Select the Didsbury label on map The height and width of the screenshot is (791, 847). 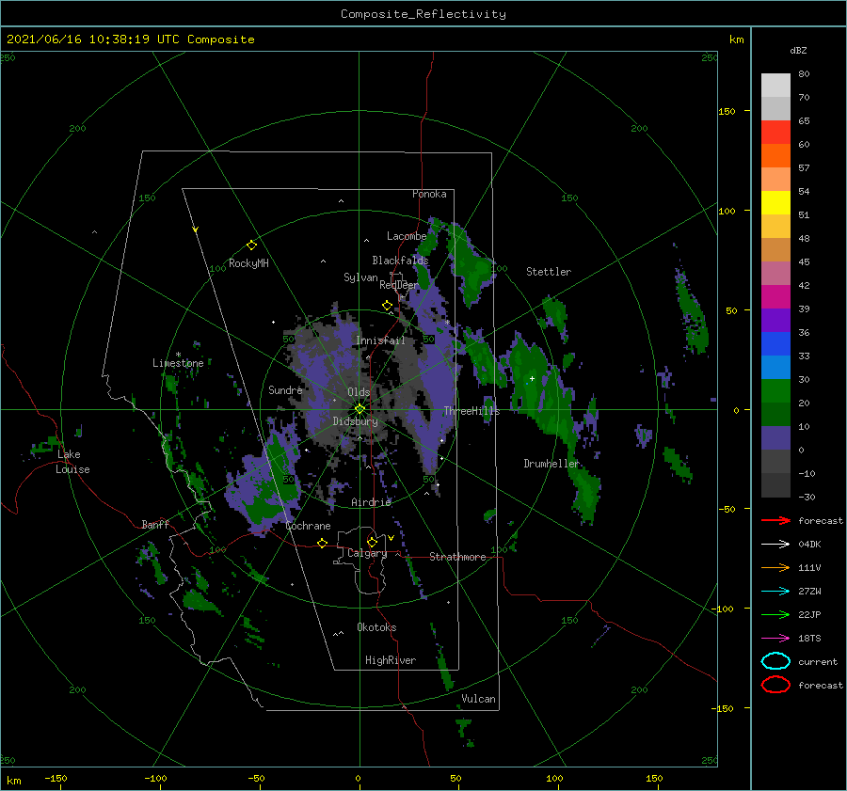[x=356, y=421]
